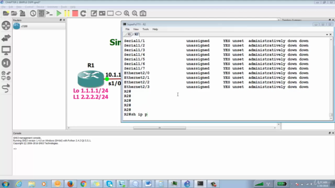The height and width of the screenshot is (188, 335).
Task: Close the Console panel
Action: [x=333, y=133]
